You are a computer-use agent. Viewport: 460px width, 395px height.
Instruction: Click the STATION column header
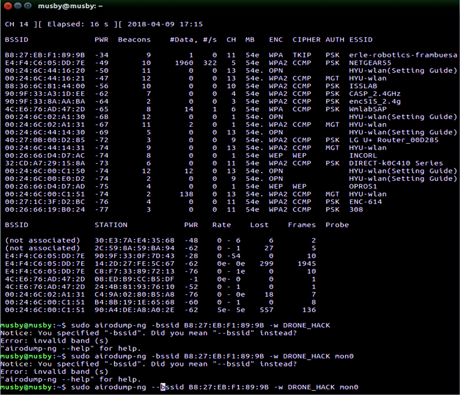(111, 225)
